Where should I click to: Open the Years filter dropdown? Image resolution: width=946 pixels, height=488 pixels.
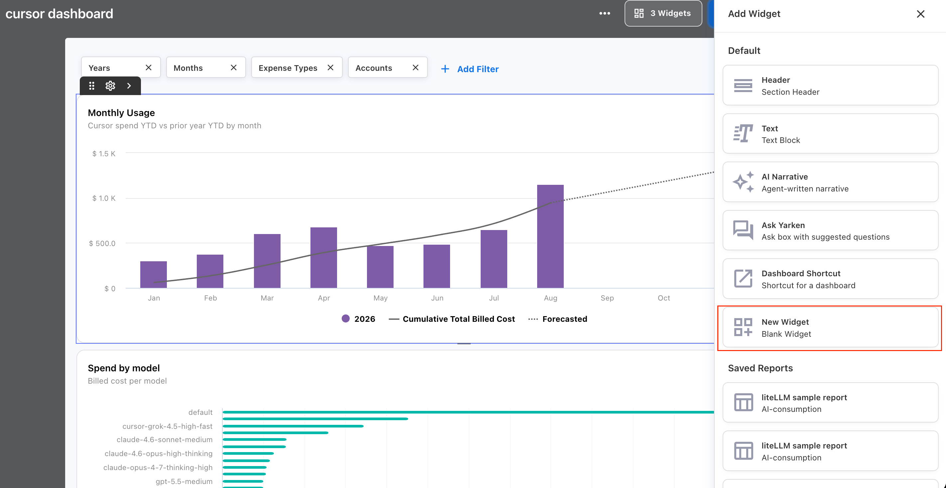pyautogui.click(x=120, y=67)
